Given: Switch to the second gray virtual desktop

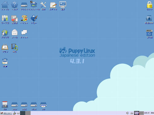Looking at the screenshot, I should (28, 113).
